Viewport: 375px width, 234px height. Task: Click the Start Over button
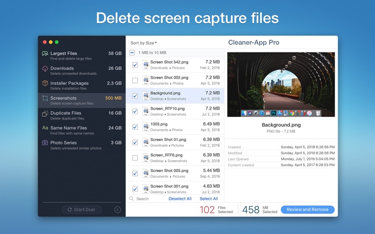82,210
